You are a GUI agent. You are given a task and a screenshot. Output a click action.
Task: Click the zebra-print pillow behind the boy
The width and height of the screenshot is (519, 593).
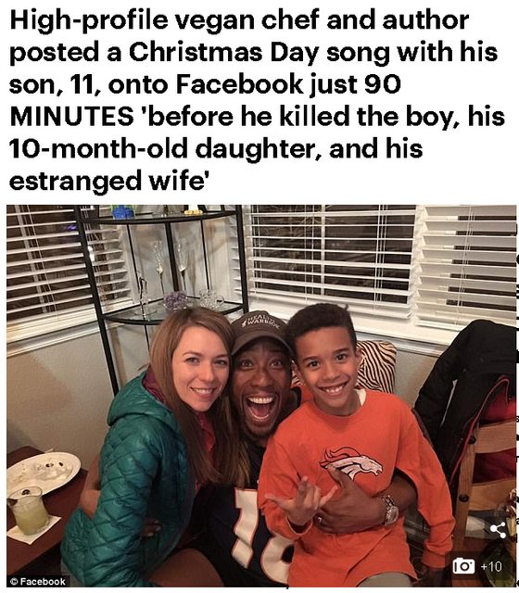[376, 366]
